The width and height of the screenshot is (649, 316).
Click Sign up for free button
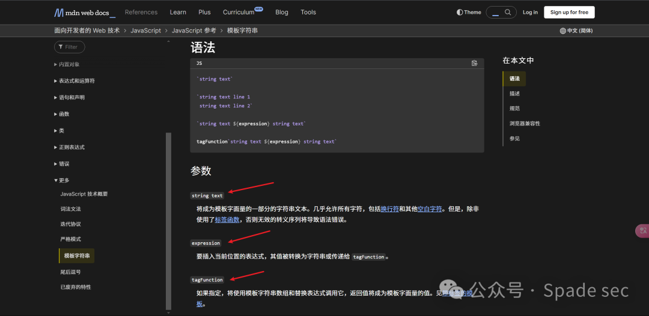(569, 13)
